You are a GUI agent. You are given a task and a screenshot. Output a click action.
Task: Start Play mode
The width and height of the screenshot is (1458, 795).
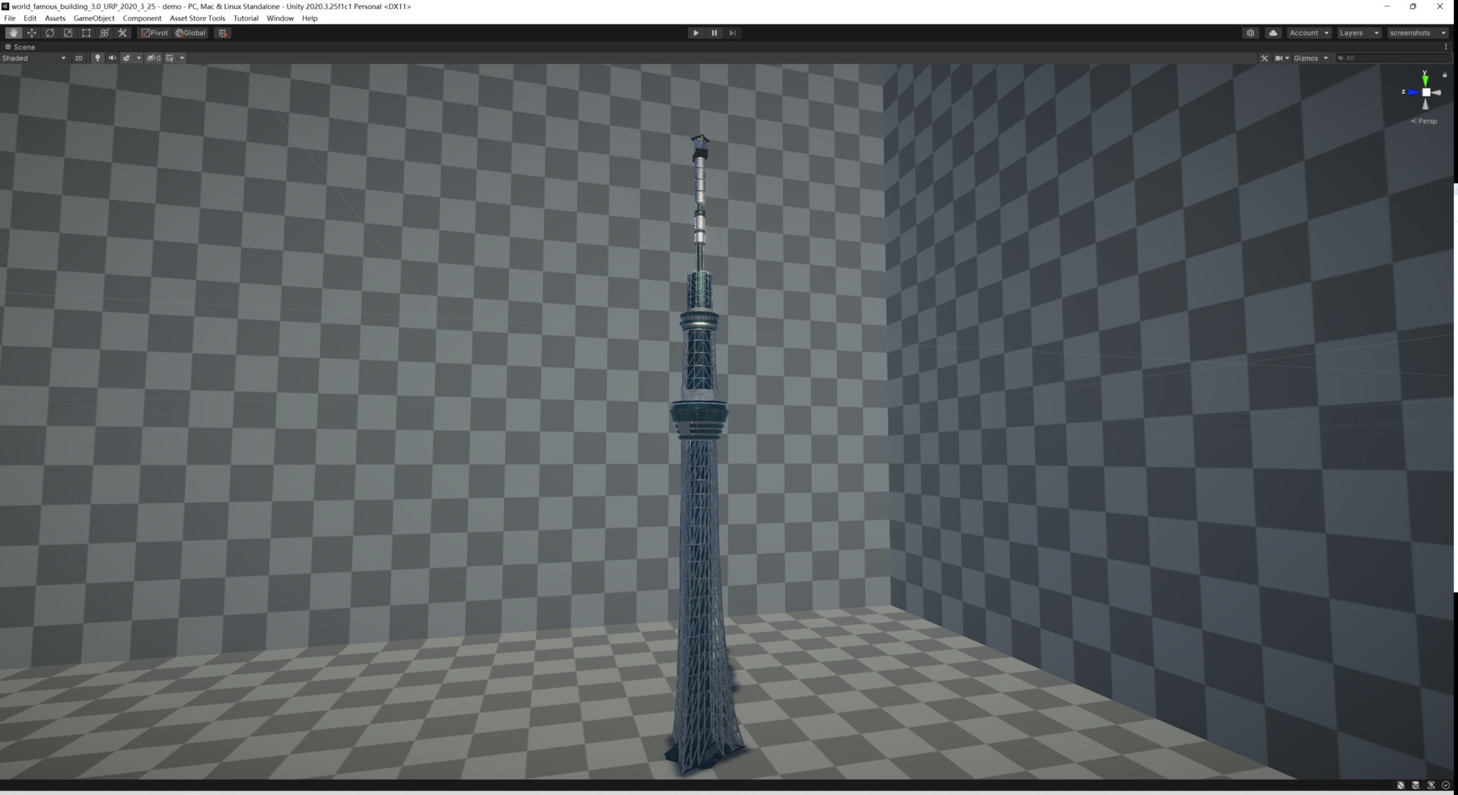coord(696,33)
